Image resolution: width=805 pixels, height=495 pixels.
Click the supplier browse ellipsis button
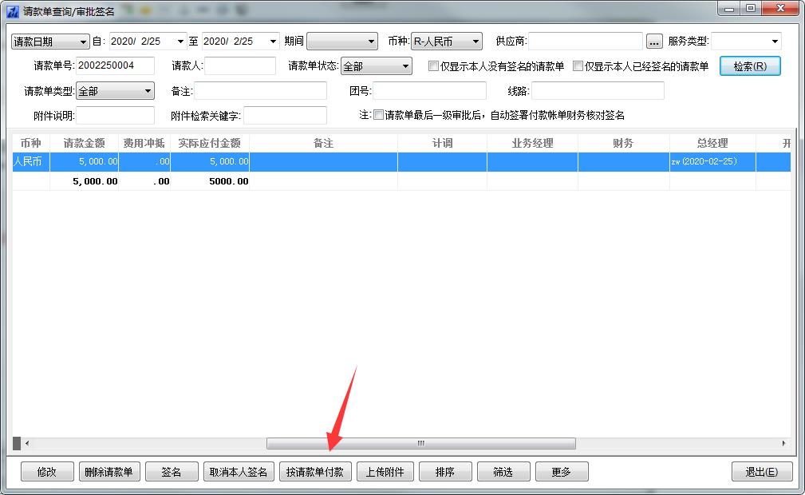click(654, 42)
